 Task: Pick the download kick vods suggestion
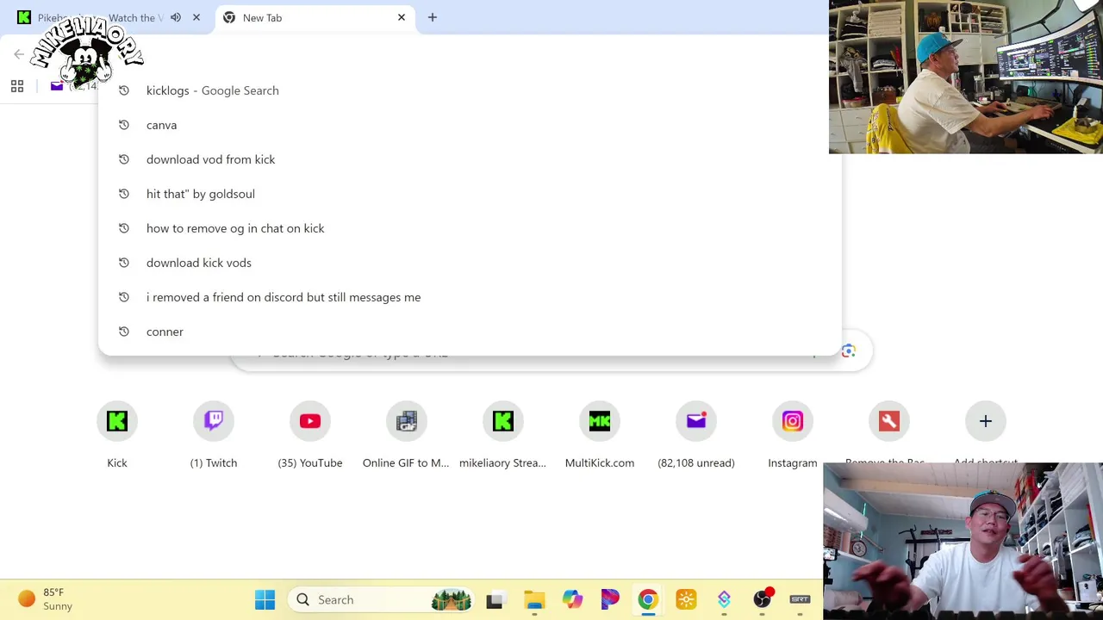pyautogui.click(x=470, y=263)
